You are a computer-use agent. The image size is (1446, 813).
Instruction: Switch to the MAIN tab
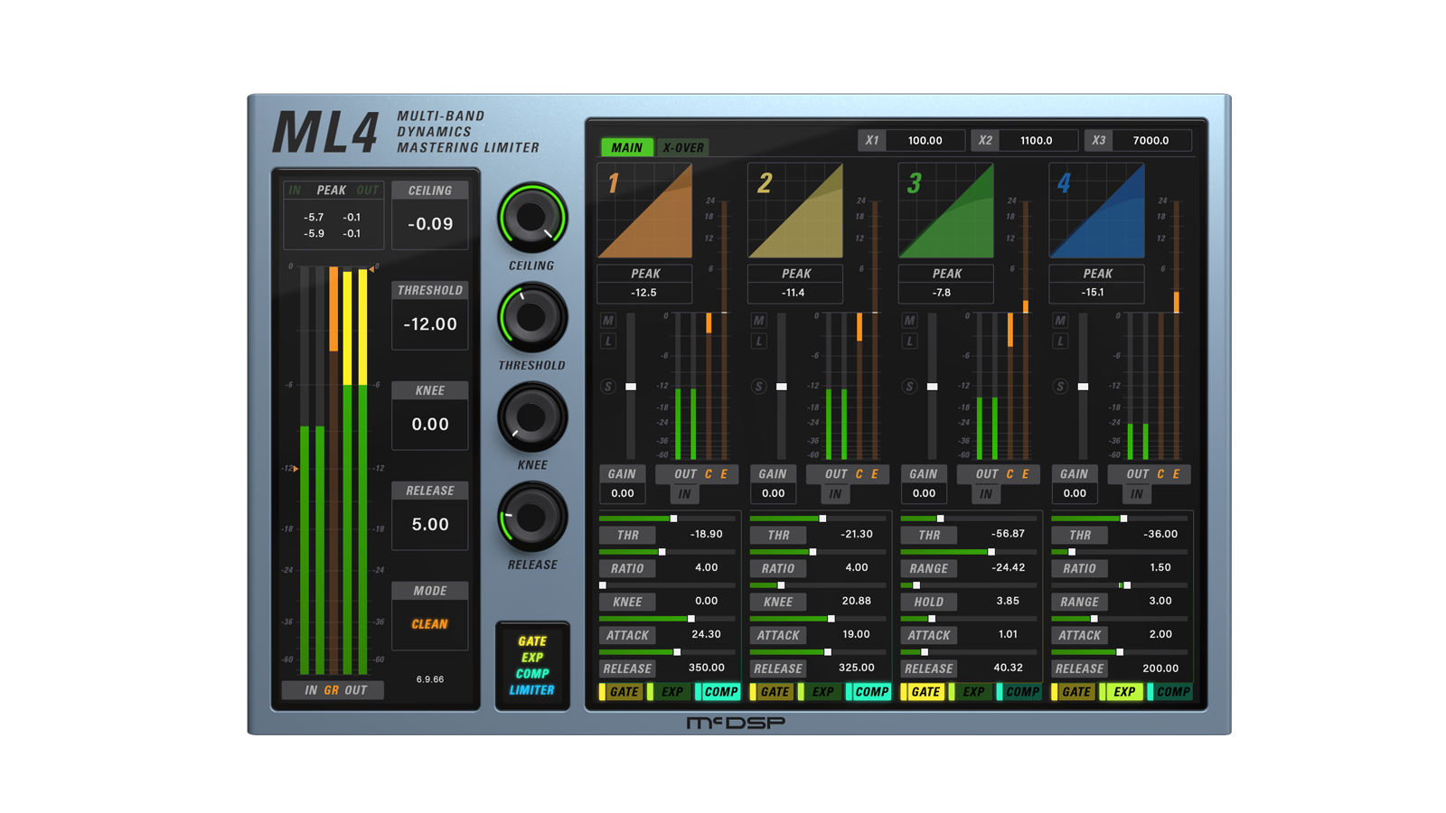(x=626, y=147)
